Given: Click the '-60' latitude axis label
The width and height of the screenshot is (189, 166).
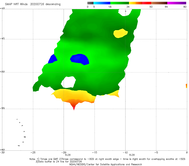Looking at the screenshot, I should point(2,150).
